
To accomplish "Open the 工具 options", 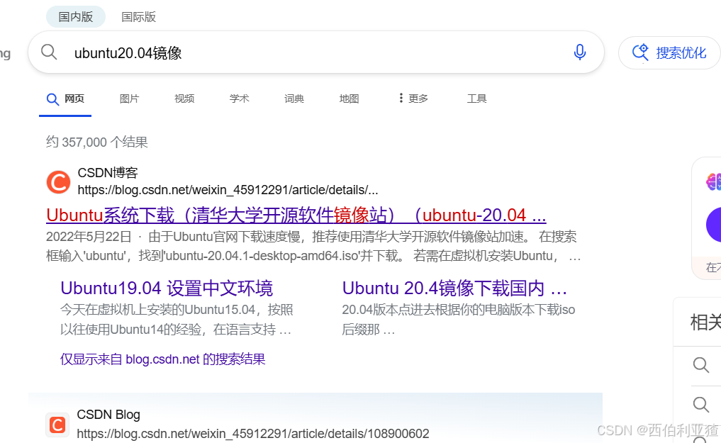I will 477,99.
